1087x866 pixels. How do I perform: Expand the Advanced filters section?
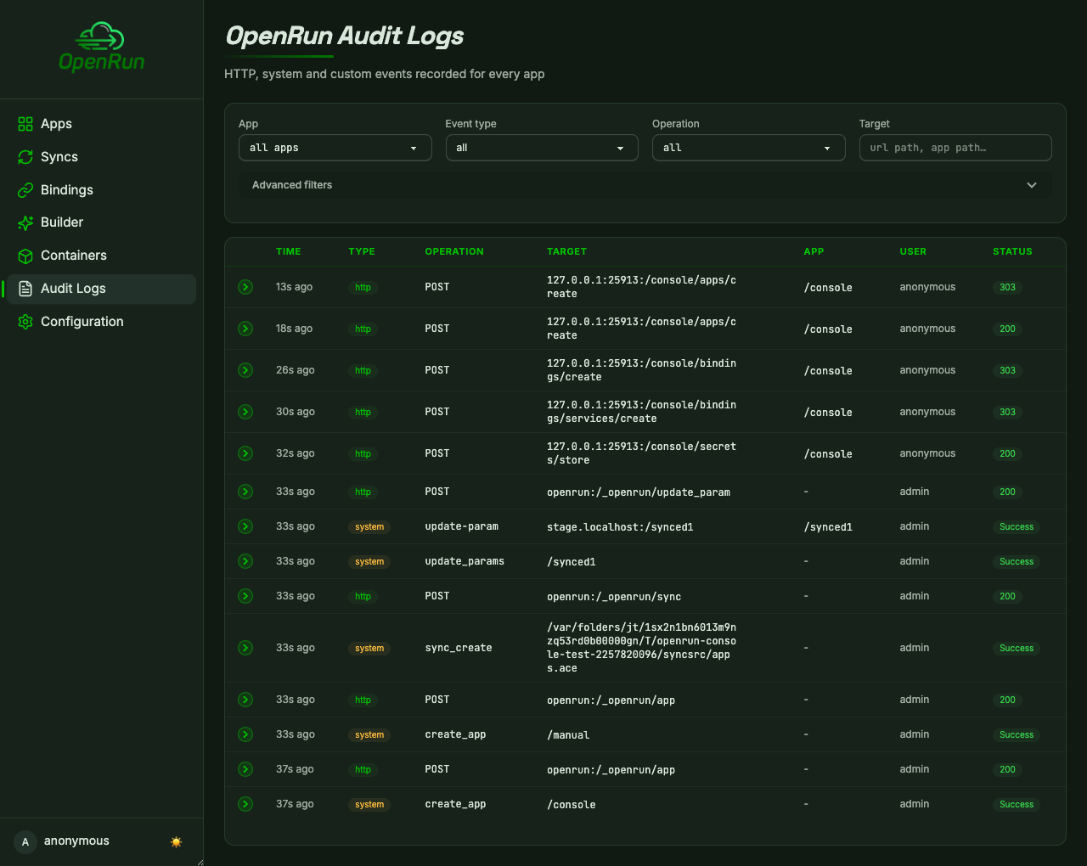click(645, 185)
